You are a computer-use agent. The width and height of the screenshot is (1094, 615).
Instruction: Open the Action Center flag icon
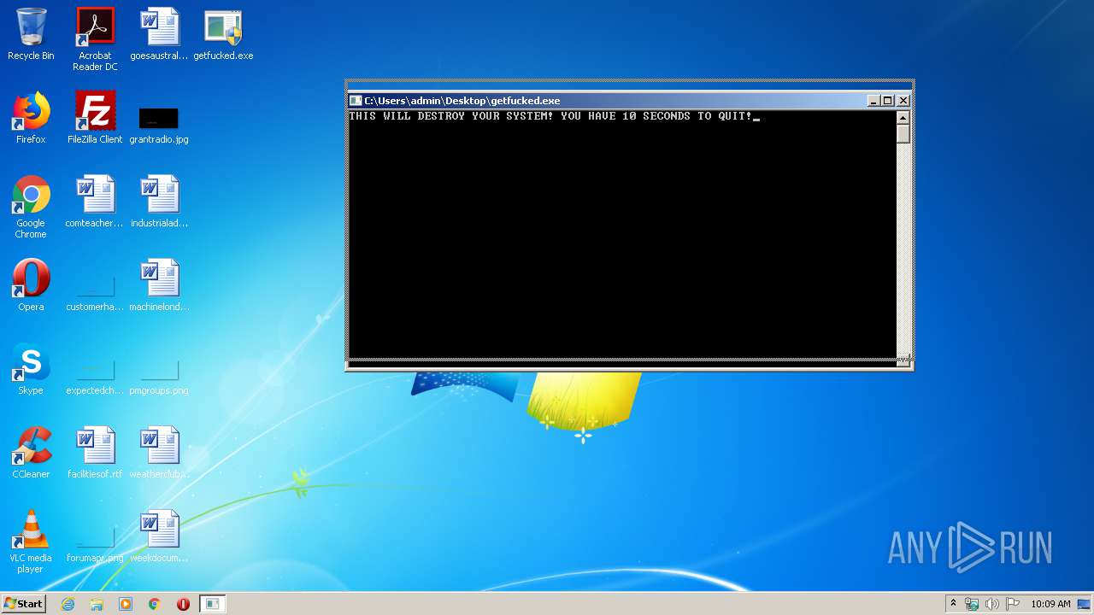(1012, 604)
